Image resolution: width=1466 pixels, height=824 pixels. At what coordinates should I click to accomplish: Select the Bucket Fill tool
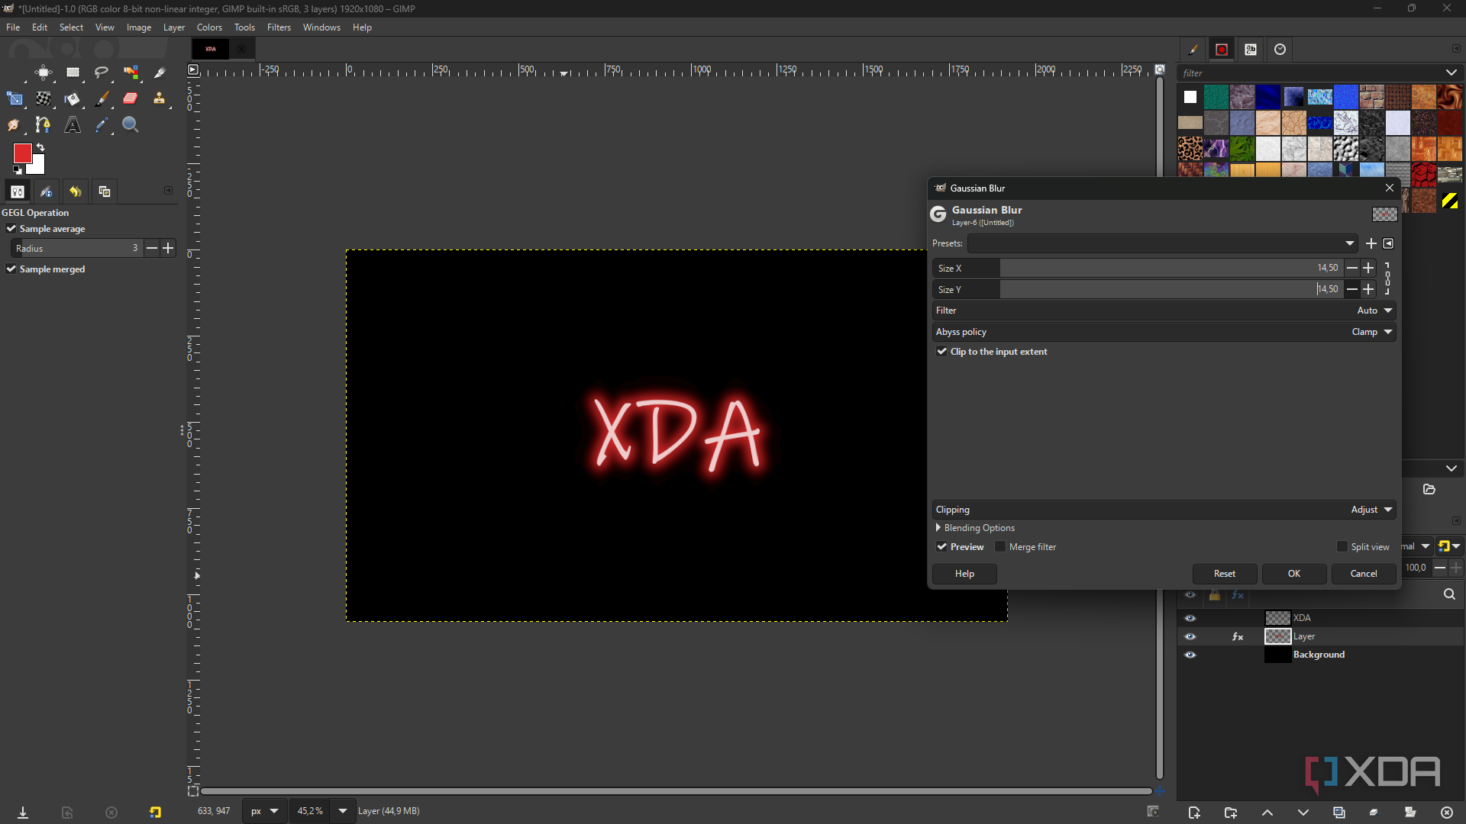click(x=73, y=98)
